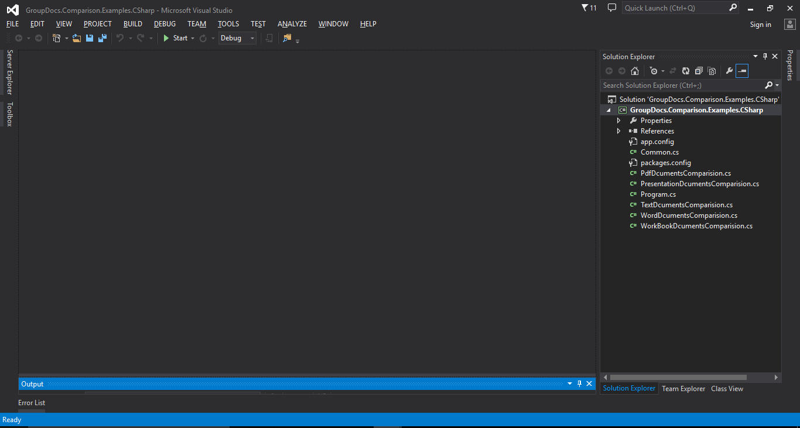
Task: Click the Search Solution Explorer input field
Action: (x=682, y=85)
